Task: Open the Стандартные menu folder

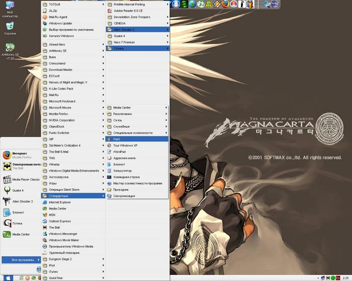Action: 73,196
